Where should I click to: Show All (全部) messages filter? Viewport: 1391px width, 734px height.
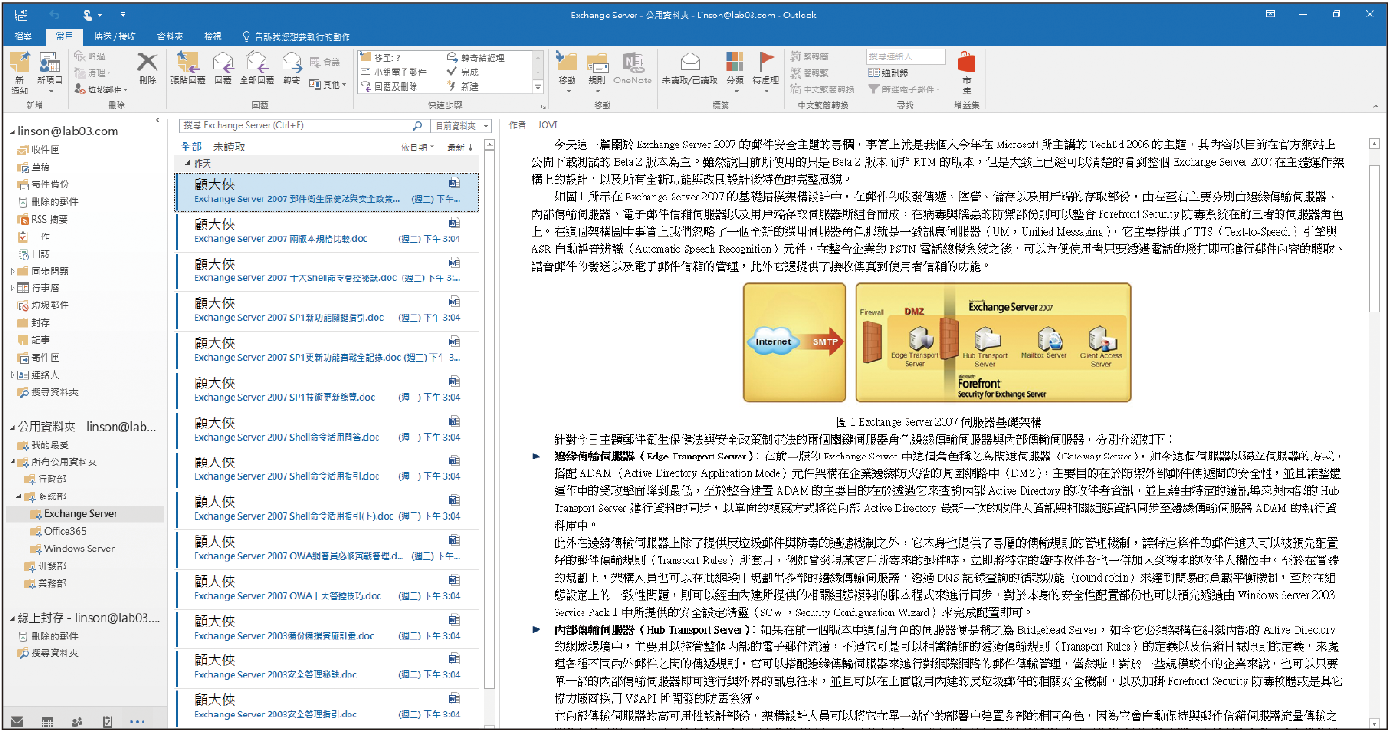pos(190,147)
